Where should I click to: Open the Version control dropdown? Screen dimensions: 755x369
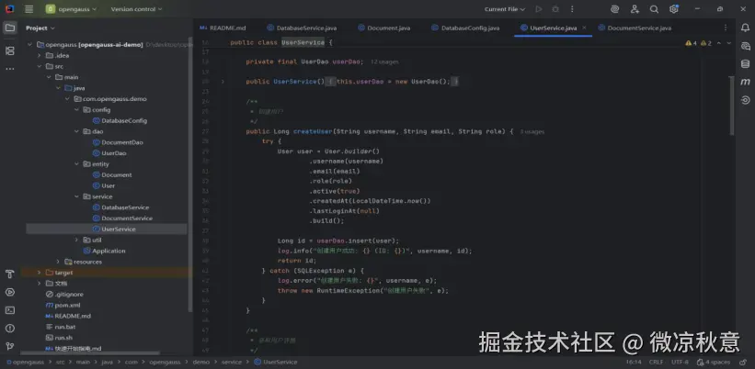pyautogui.click(x=136, y=9)
